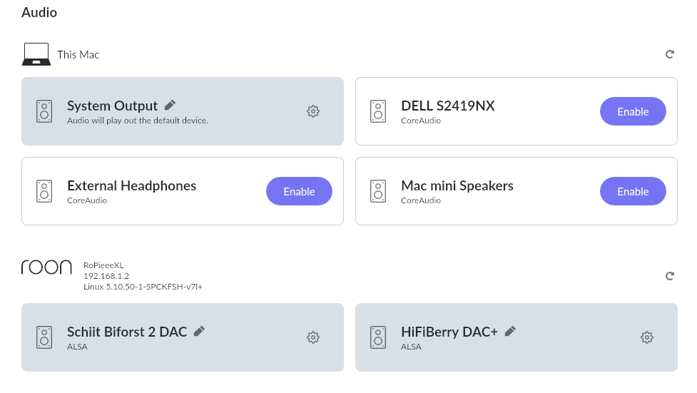The image size is (697, 393).
Task: Refresh This Mac audio devices
Action: click(x=669, y=54)
